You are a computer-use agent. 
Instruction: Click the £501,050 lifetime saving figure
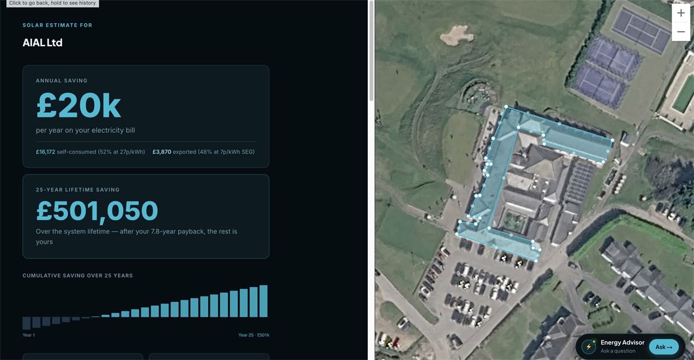pyautogui.click(x=97, y=211)
